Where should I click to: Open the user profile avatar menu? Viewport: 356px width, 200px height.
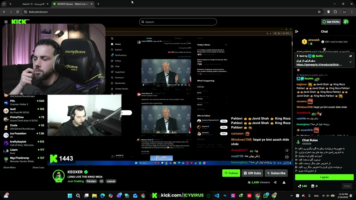click(x=346, y=22)
